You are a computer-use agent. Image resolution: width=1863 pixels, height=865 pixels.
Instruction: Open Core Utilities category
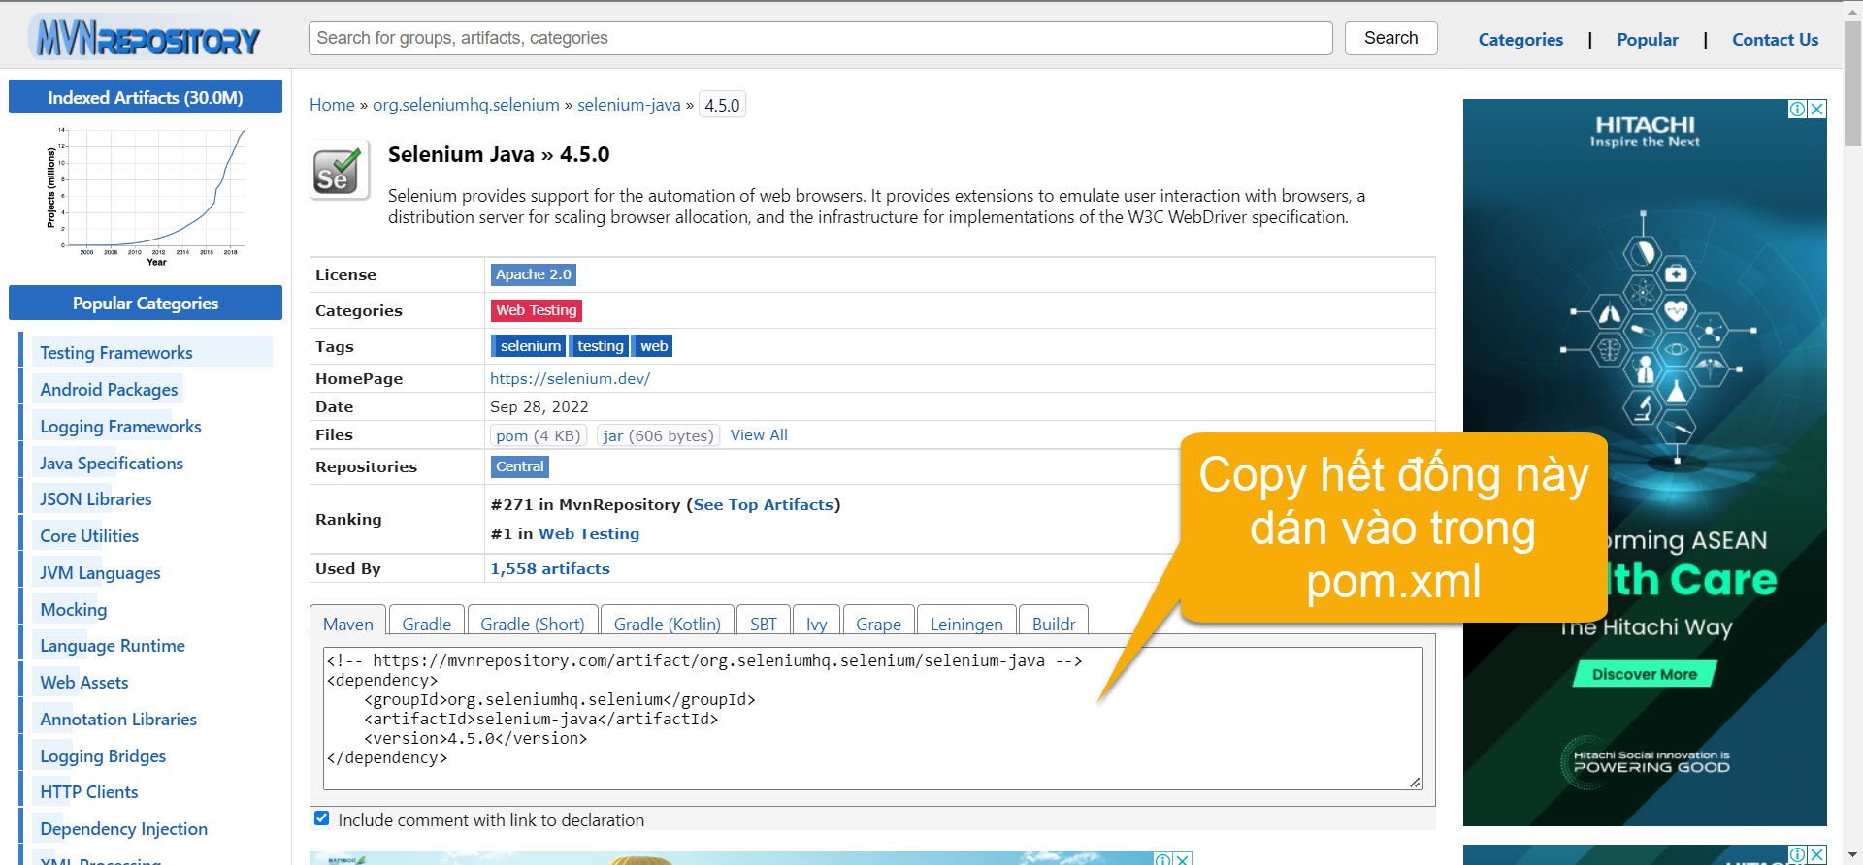point(89,536)
